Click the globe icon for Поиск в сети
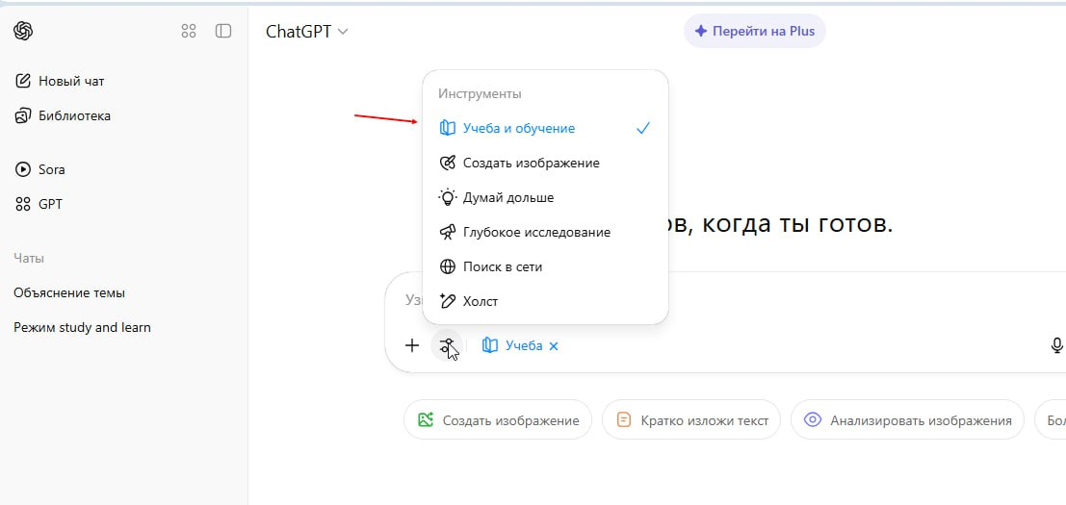This screenshot has height=505, width=1066. tap(448, 266)
